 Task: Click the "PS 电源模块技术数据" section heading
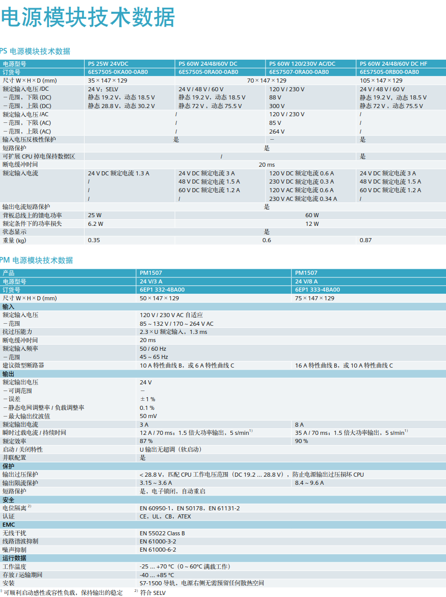pos(35,51)
